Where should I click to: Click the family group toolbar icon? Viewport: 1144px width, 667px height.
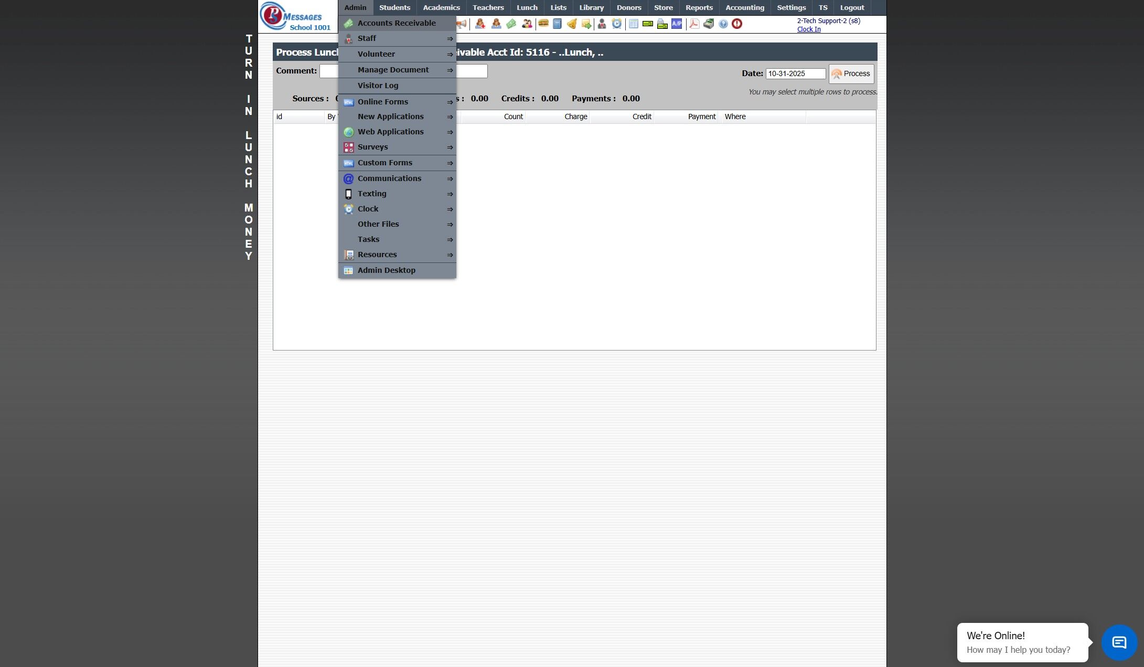click(527, 24)
